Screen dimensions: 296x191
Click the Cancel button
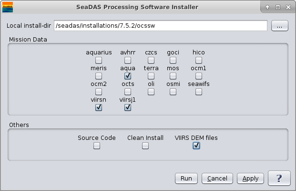[217, 179]
